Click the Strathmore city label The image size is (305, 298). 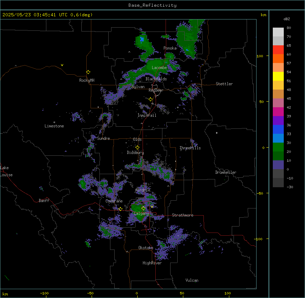point(183,215)
